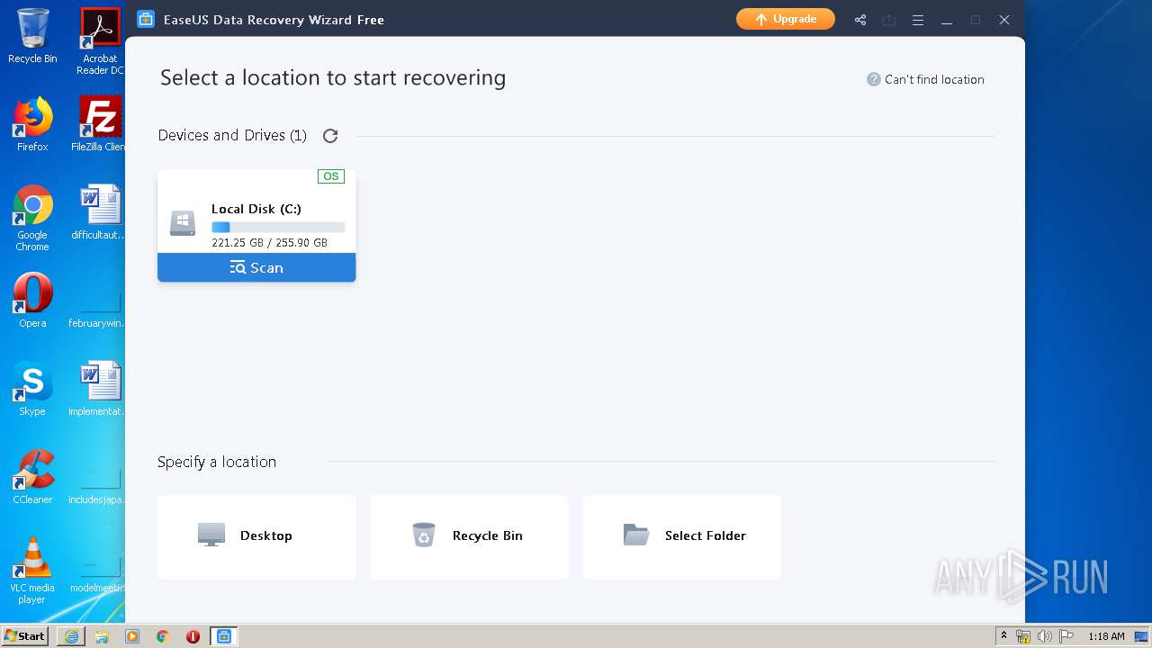1152x648 pixels.
Task: Choose Desktop as recovery location
Action: click(256, 536)
